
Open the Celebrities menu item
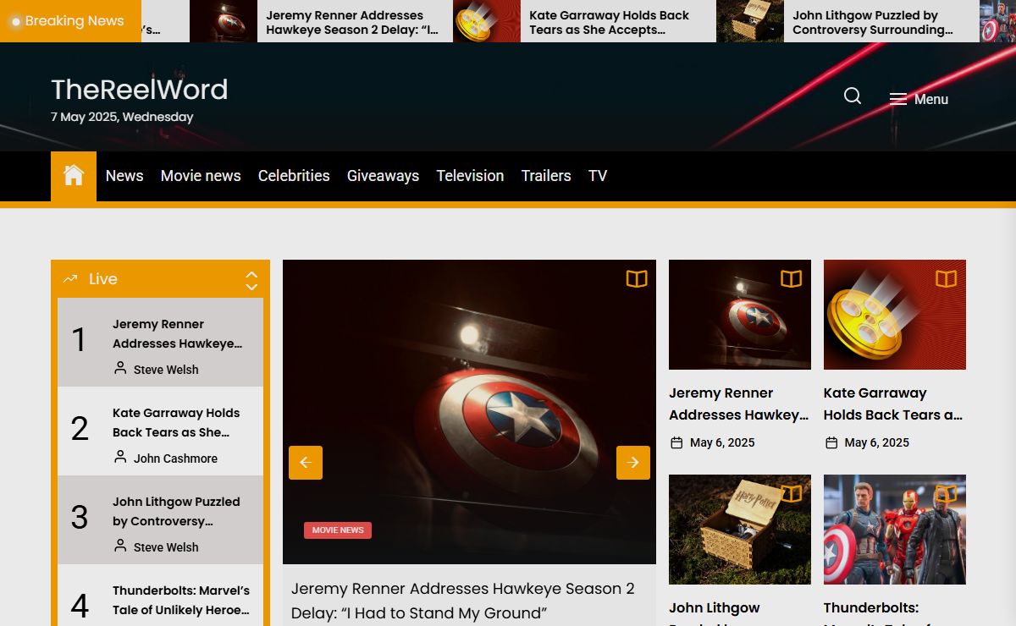(x=294, y=176)
